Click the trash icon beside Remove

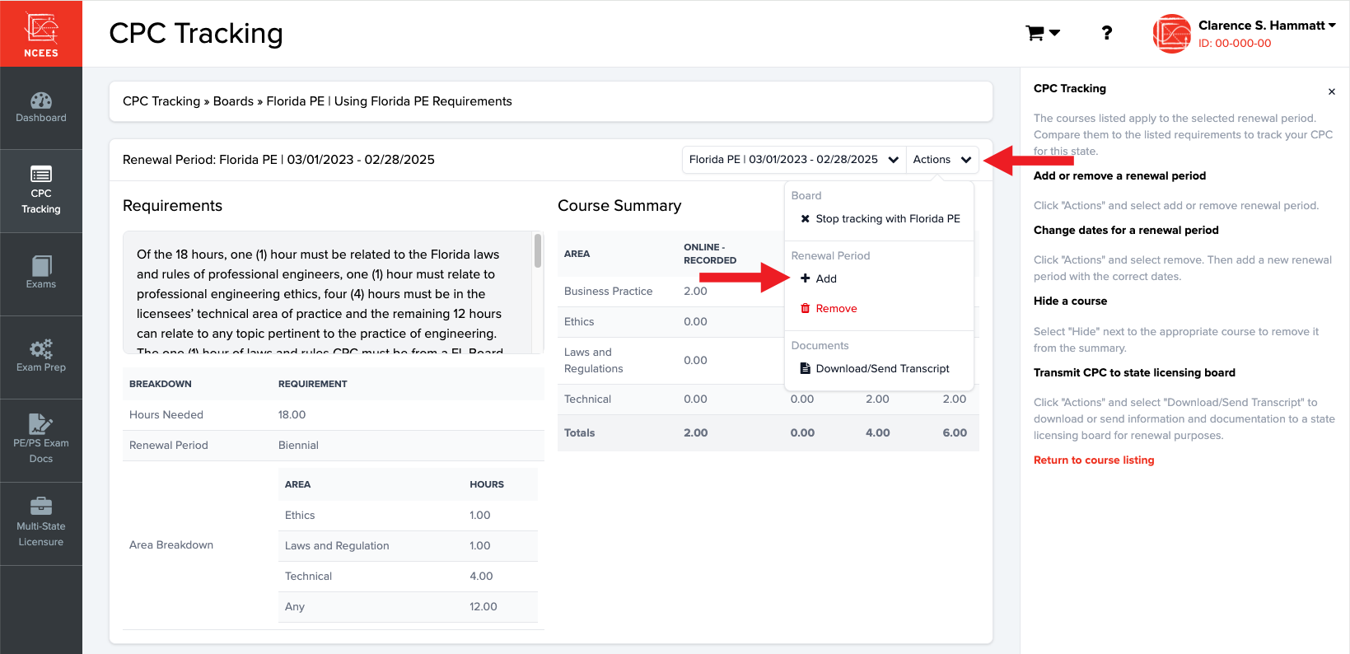[806, 308]
